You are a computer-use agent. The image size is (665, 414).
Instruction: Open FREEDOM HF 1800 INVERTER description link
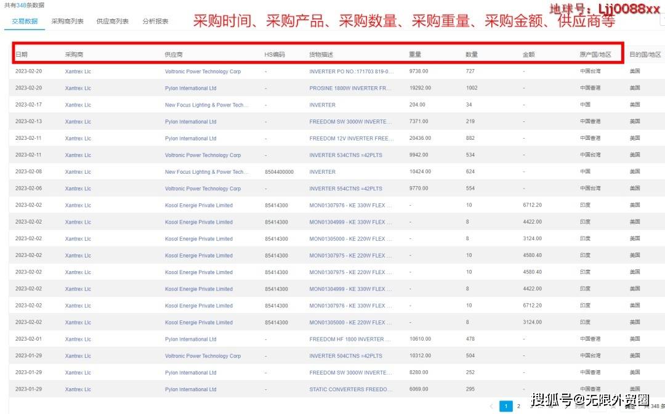pos(350,339)
